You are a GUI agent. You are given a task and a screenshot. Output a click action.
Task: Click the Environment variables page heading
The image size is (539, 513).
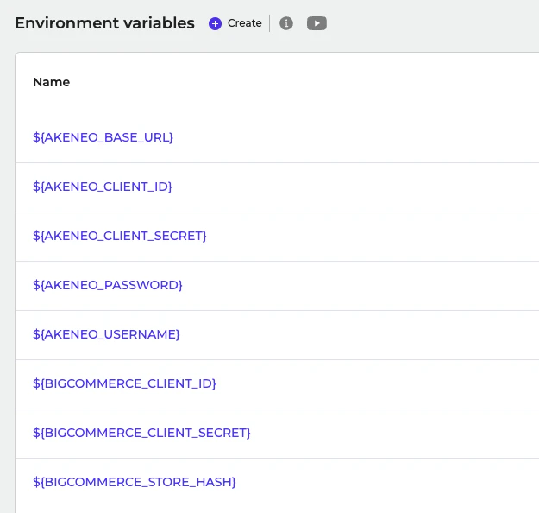105,23
